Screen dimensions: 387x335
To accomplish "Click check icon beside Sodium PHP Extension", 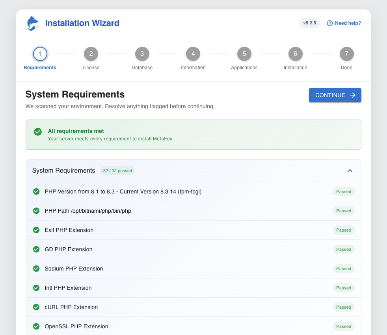I will point(36,269).
